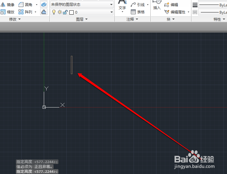227x174 pixels.
Task: Select the Mirror (镜像) tool
Action: pyautogui.click(x=8, y=5)
